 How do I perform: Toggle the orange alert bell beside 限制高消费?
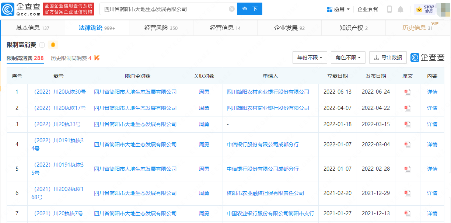tap(53, 45)
